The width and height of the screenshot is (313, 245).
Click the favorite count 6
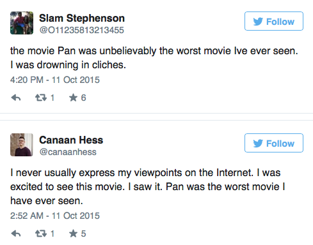tap(83, 98)
